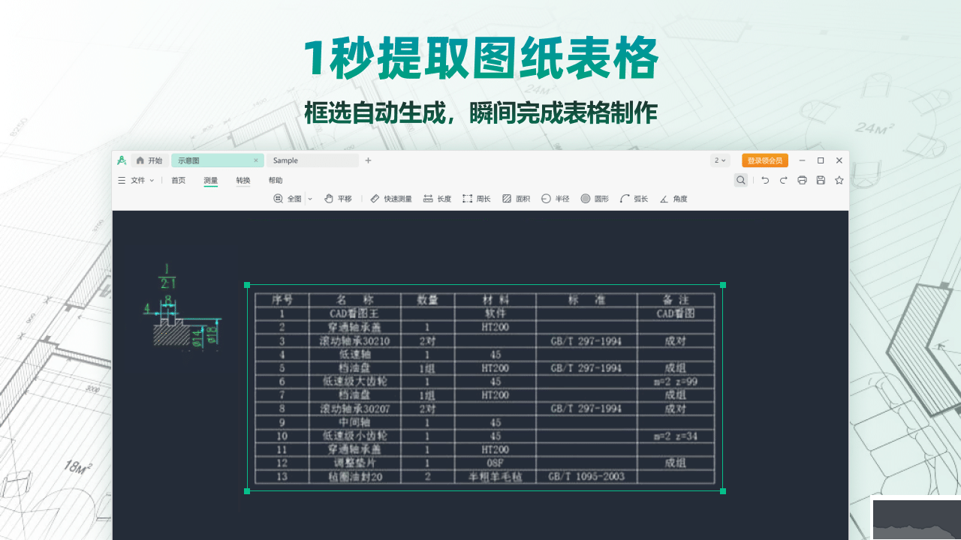Select the 圆形 circle tool
The width and height of the screenshot is (961, 540).
595,199
